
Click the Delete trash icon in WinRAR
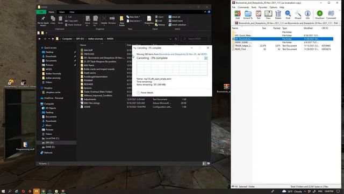click(x=278, y=15)
